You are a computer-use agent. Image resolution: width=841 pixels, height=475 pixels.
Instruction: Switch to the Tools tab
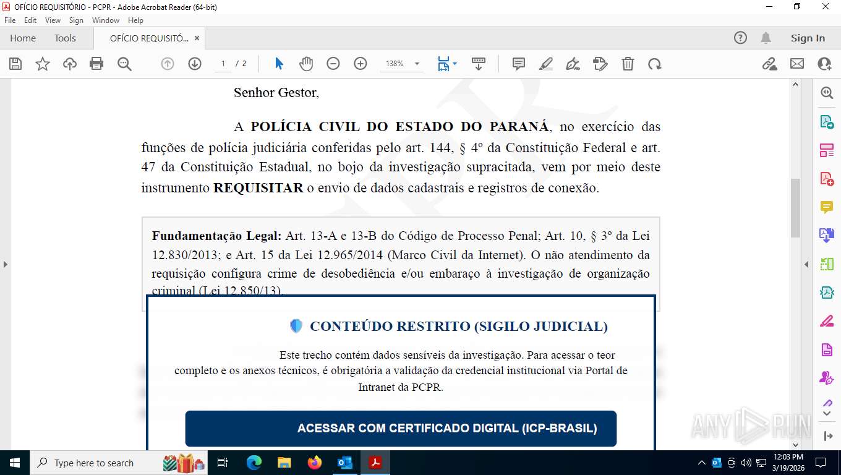(65, 38)
